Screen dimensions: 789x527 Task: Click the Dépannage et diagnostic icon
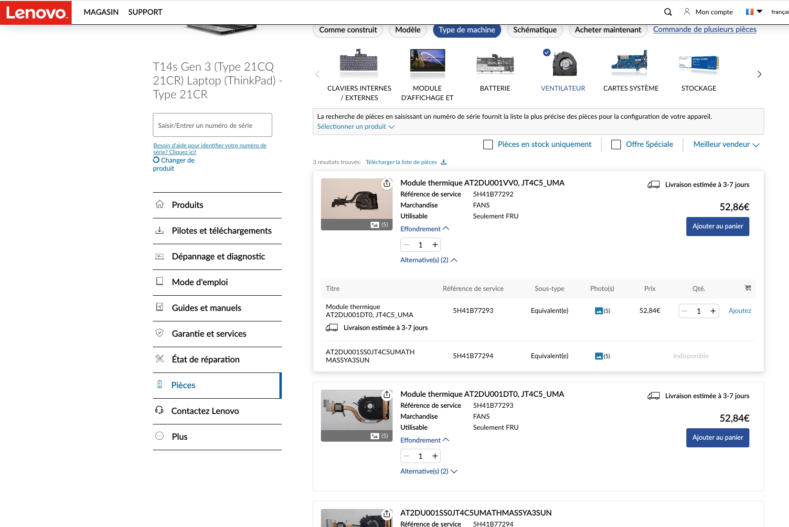(x=160, y=257)
